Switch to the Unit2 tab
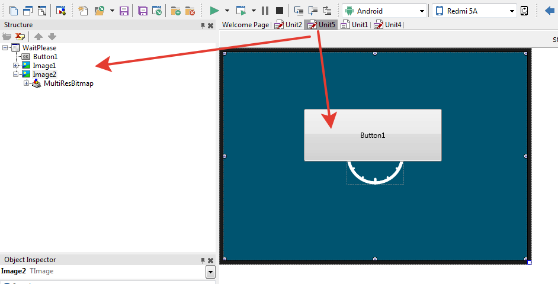Image resolution: width=558 pixels, height=284 pixels. pos(288,25)
